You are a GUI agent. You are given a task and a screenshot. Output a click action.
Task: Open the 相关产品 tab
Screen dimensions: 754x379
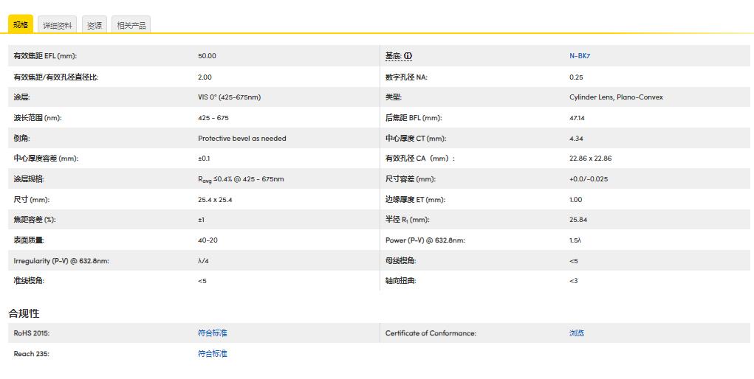pos(131,26)
